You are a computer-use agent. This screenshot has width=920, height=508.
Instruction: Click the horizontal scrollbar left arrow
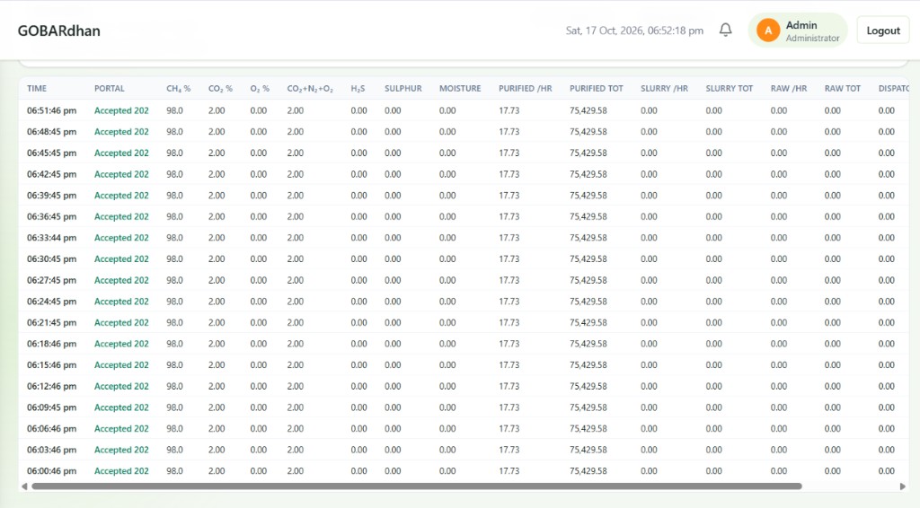[24, 486]
